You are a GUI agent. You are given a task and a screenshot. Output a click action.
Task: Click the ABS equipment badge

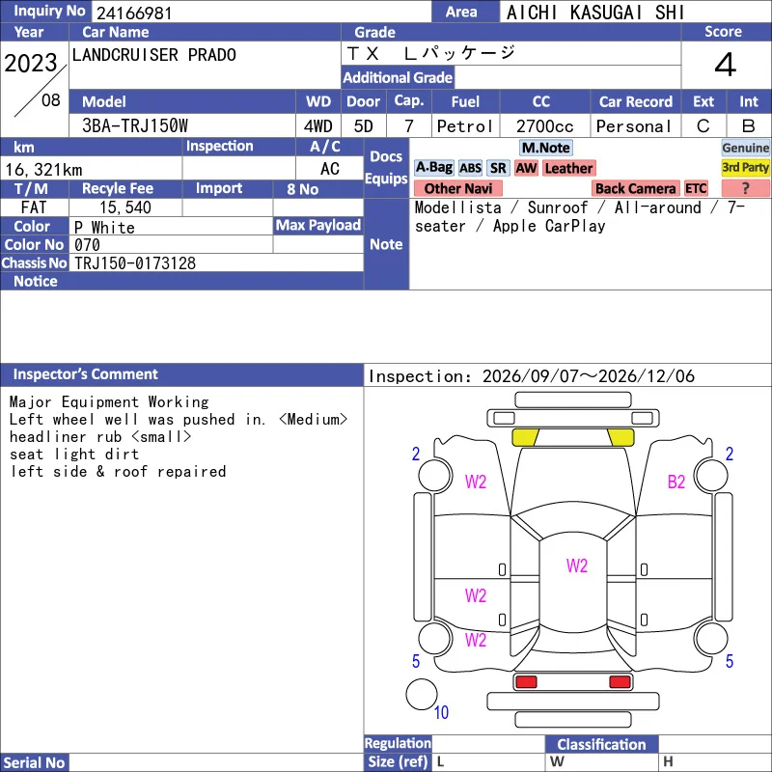[470, 168]
